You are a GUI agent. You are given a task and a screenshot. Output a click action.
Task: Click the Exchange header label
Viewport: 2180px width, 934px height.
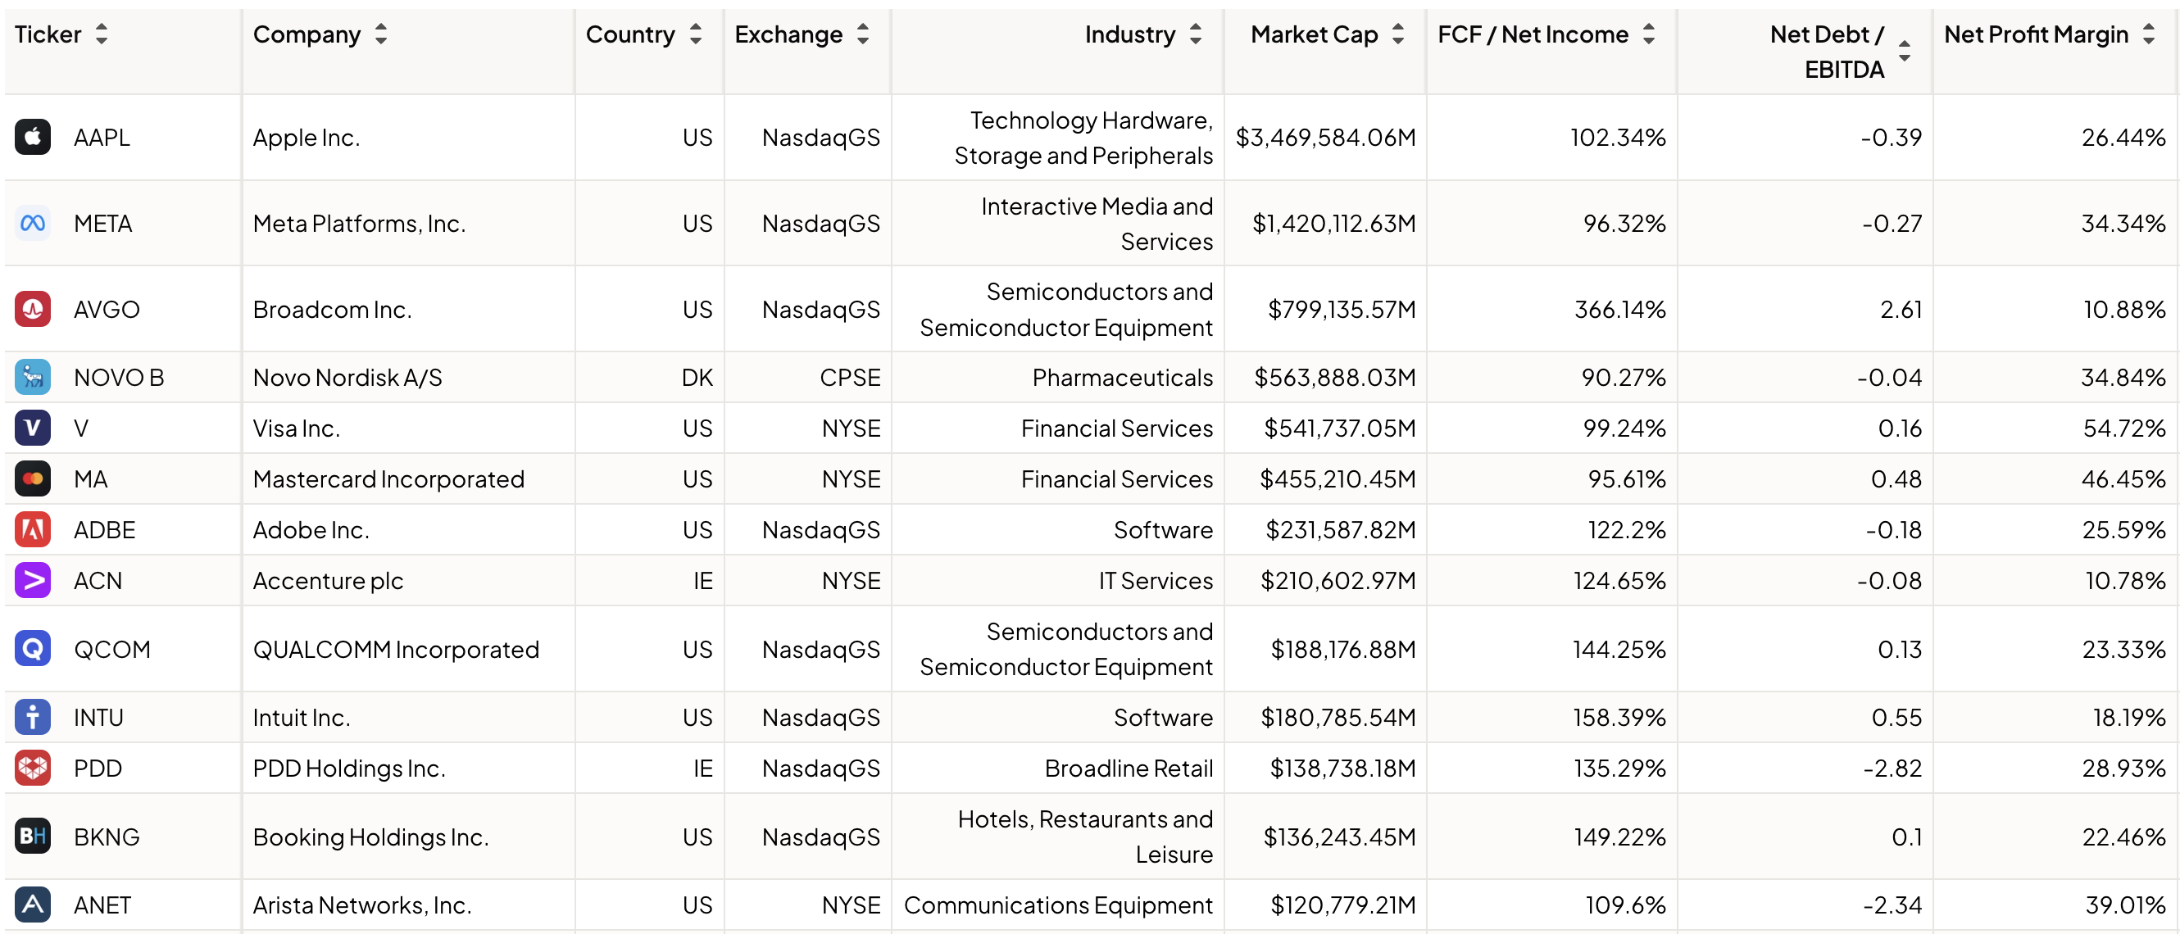click(788, 34)
